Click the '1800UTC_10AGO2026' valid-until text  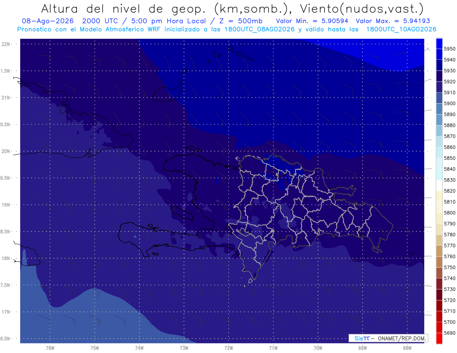401,29
